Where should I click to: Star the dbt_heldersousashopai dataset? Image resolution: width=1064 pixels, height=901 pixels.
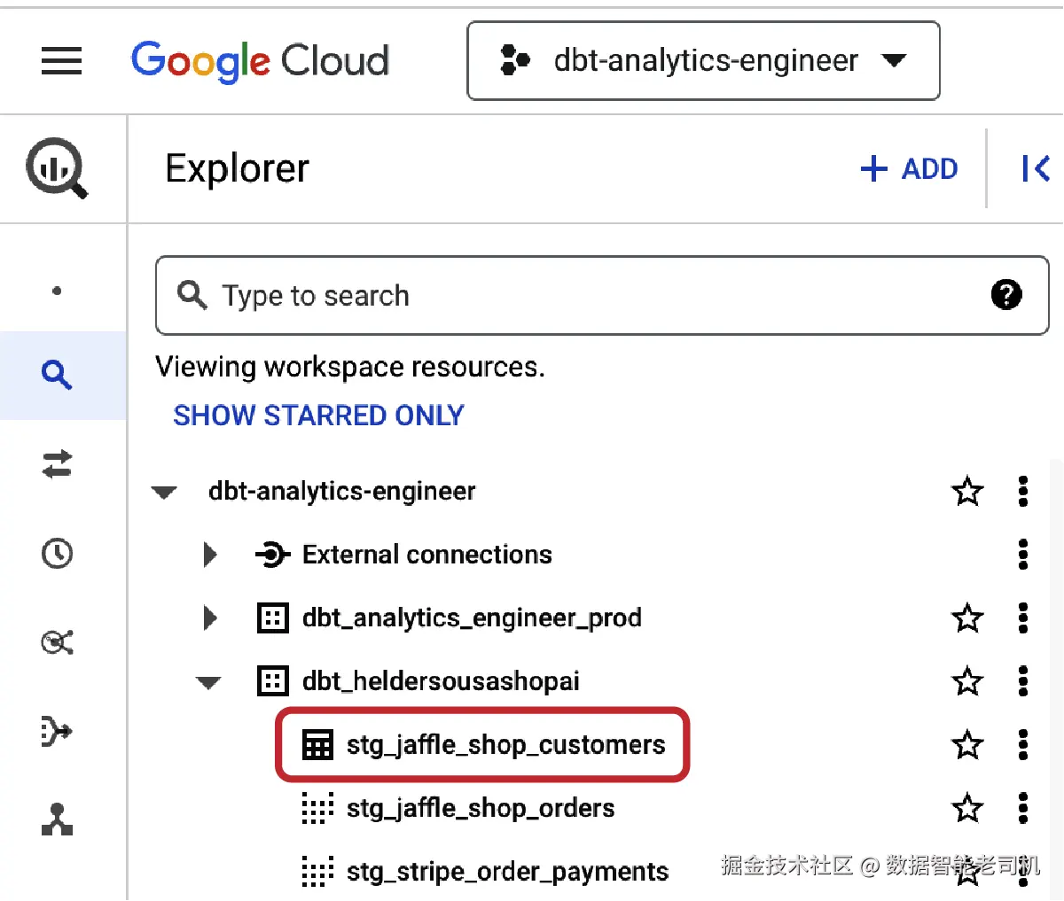click(x=967, y=681)
